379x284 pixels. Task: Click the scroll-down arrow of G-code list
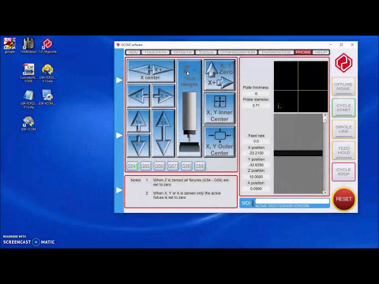point(325,192)
